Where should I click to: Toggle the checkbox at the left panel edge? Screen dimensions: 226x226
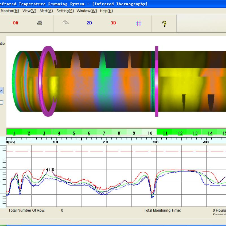[x=1, y=103]
